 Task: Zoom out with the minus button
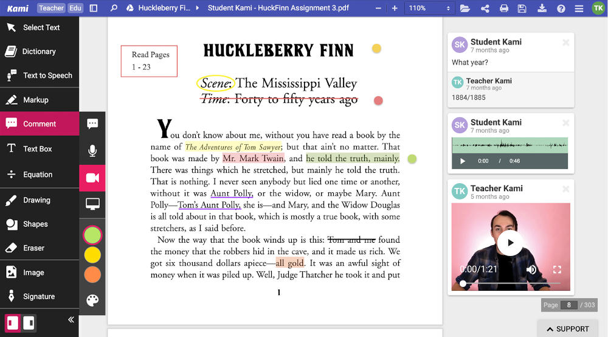(x=378, y=8)
